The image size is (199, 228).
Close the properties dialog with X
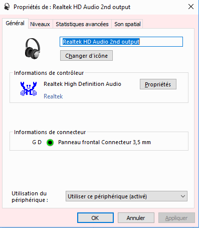tap(191, 7)
